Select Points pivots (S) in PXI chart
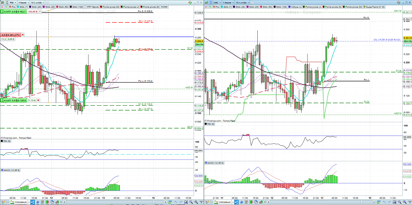 [x=149, y=7]
